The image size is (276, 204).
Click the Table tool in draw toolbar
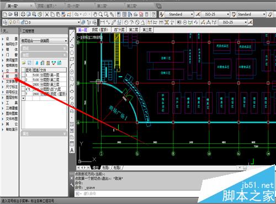point(72,143)
